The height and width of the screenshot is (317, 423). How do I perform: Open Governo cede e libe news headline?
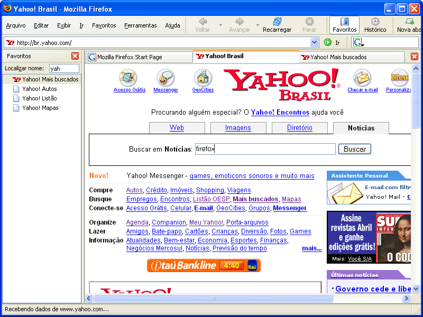[373, 288]
